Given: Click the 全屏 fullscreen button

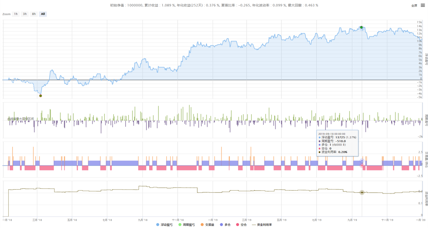Looking at the screenshot, I should [415, 6].
